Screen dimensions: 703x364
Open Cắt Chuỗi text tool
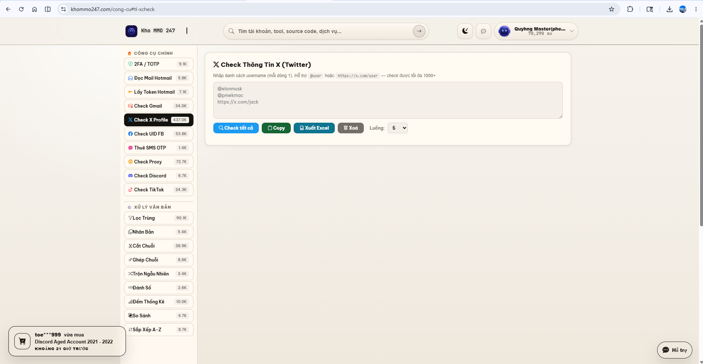(x=159, y=246)
